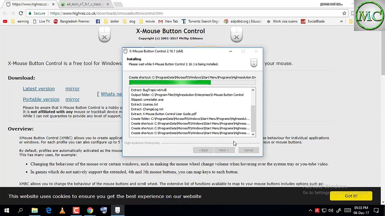Select the 'Create folder' log line
The height and width of the screenshot is (216, 385).
click(190, 119)
